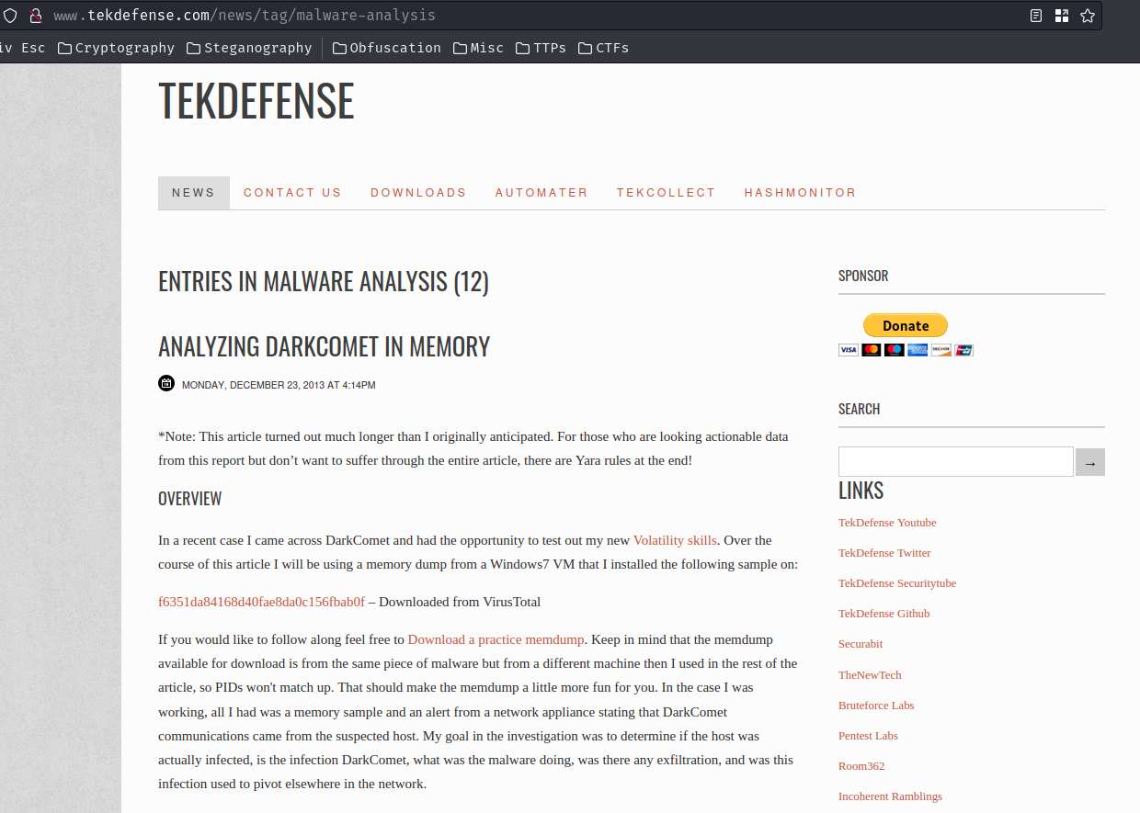Click the SEARCH sidebar heading
Screen dimensions: 1140x813
(x=860, y=409)
